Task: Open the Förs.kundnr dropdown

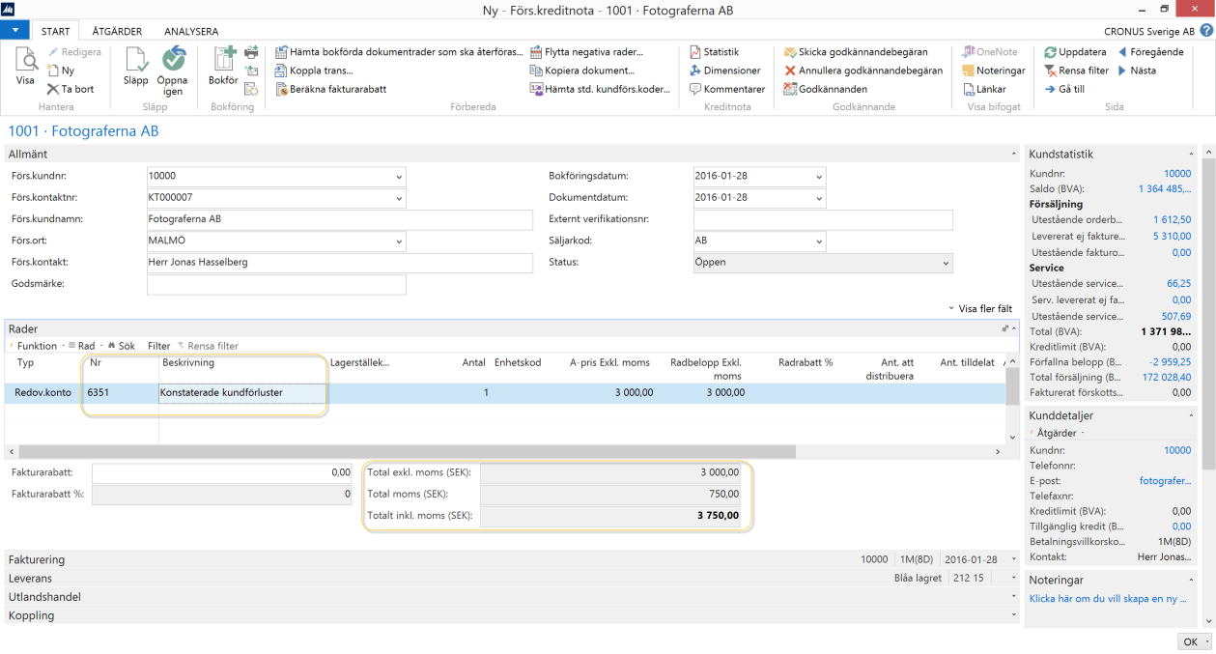Action: coord(399,177)
